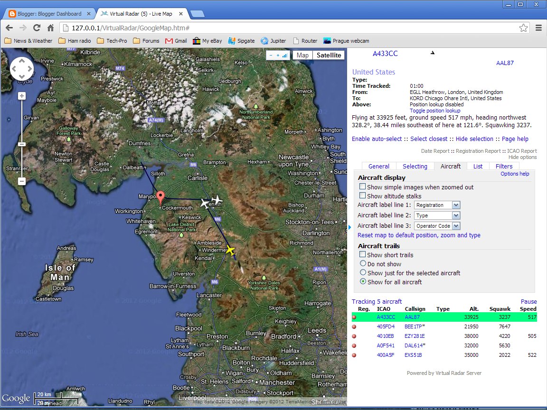The height and width of the screenshot is (410, 547).
Task: Open Gmail bookmark
Action: click(176, 41)
